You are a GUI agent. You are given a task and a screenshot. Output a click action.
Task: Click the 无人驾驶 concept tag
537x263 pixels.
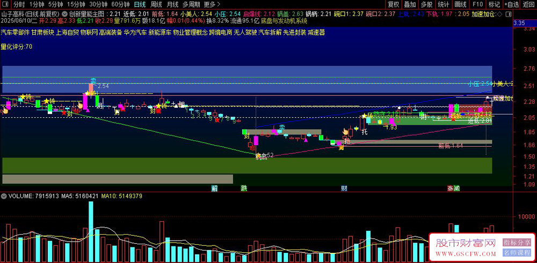(245, 33)
